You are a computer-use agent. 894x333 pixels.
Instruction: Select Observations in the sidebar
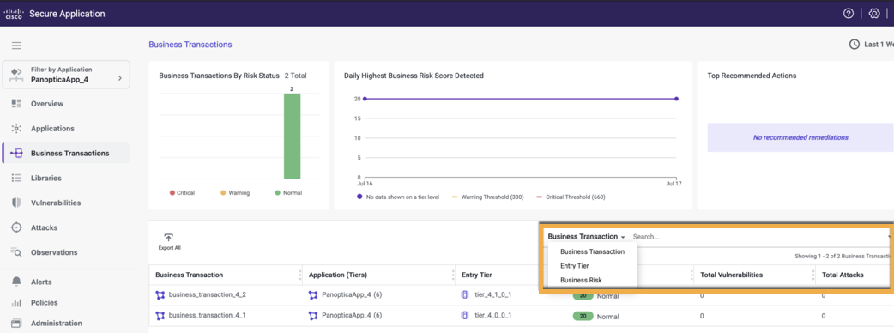pyautogui.click(x=53, y=252)
